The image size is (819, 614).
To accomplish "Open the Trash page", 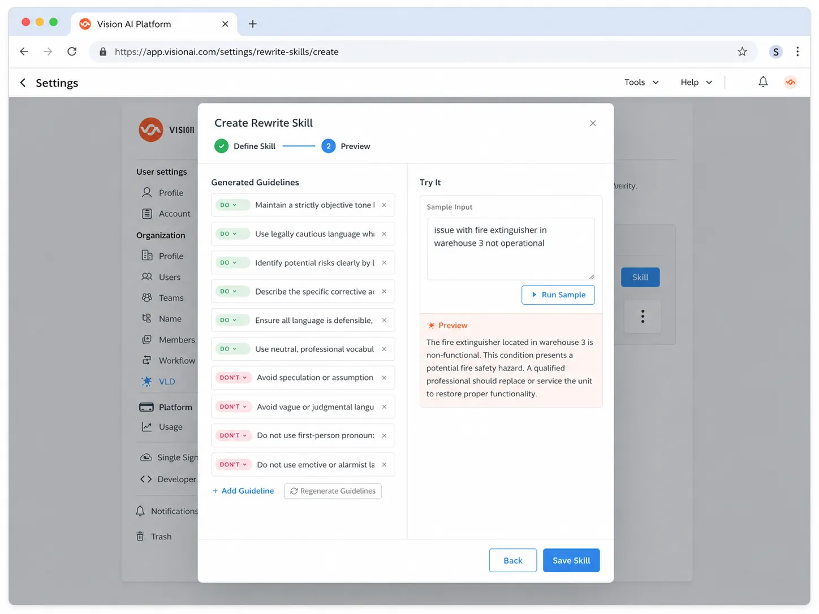I will (x=154, y=537).
